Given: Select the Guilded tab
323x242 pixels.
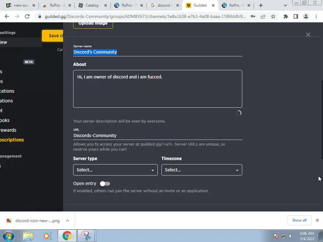Looking at the screenshot, I should coord(200,6).
